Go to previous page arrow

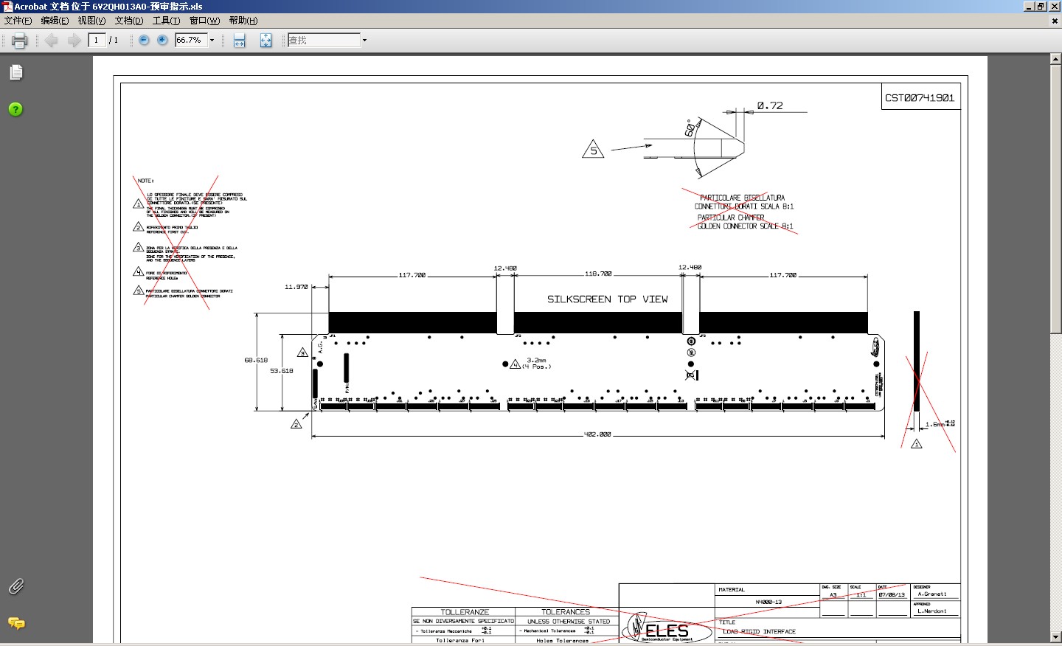tap(51, 41)
